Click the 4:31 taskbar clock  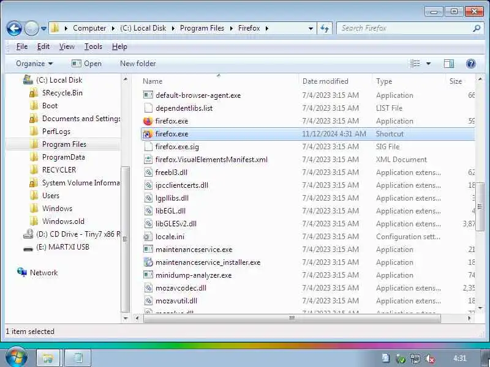pos(460,358)
